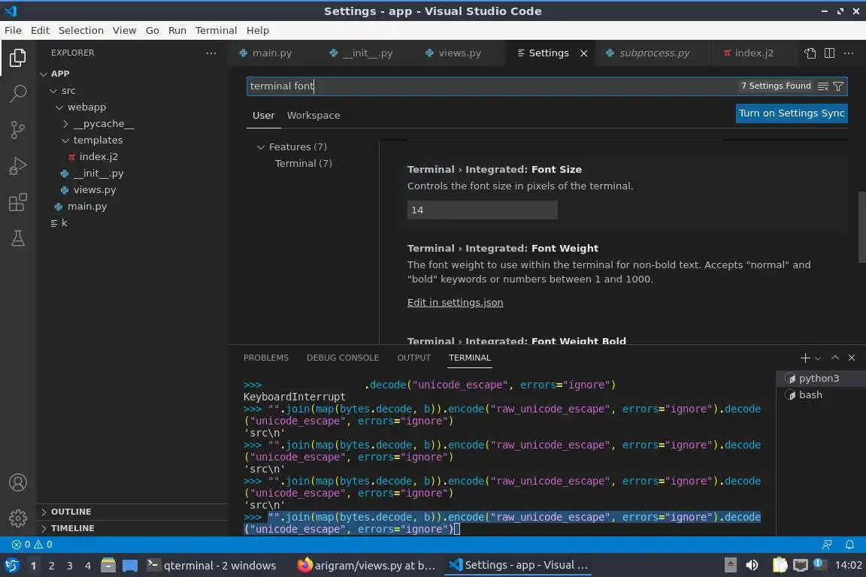Image resolution: width=866 pixels, height=577 pixels.
Task: Collapse the Features settings group
Action: pos(261,147)
